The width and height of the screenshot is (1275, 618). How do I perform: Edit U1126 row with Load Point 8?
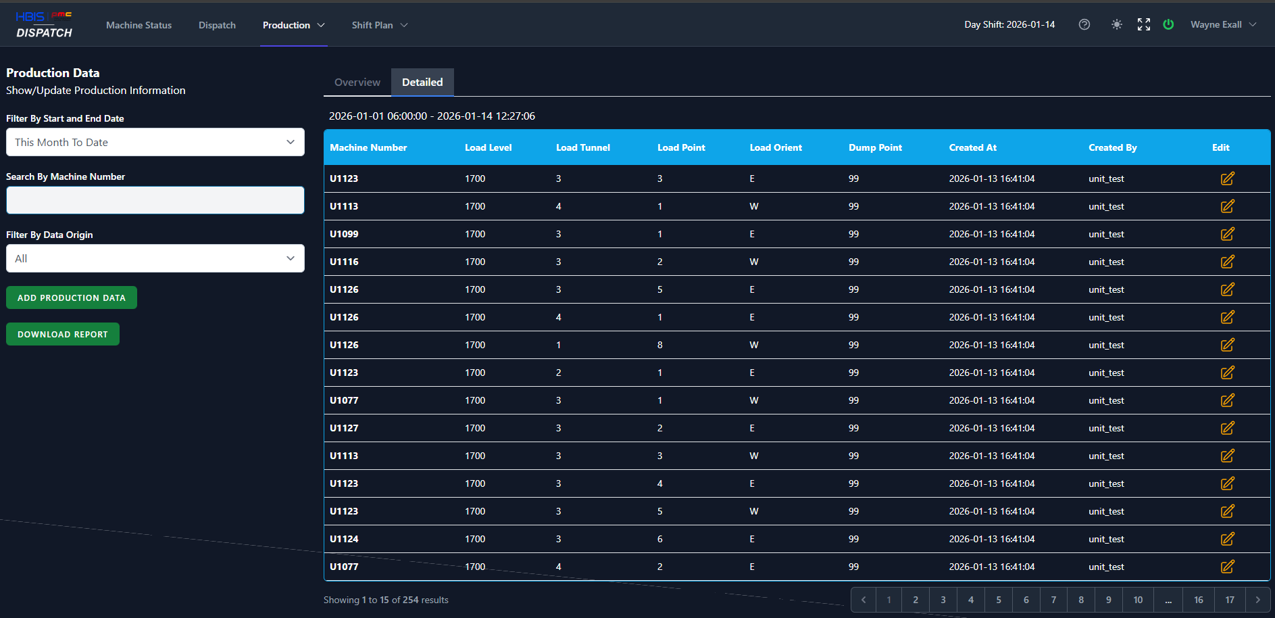pos(1228,345)
